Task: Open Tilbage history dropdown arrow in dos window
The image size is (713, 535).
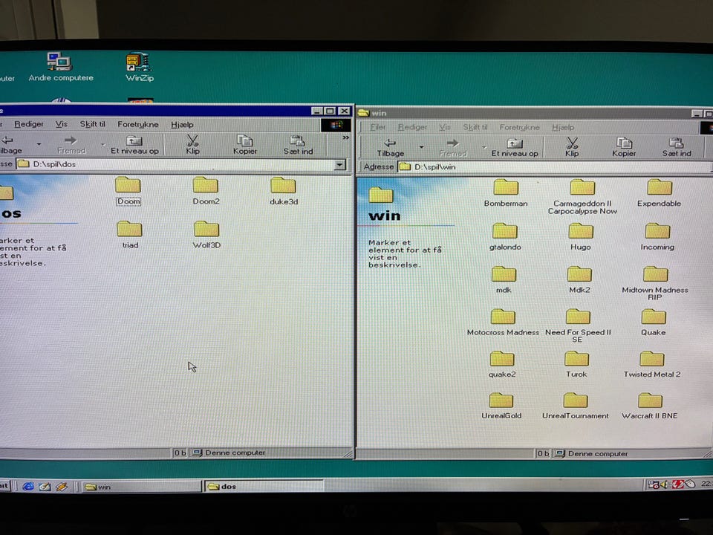Action: [39, 144]
